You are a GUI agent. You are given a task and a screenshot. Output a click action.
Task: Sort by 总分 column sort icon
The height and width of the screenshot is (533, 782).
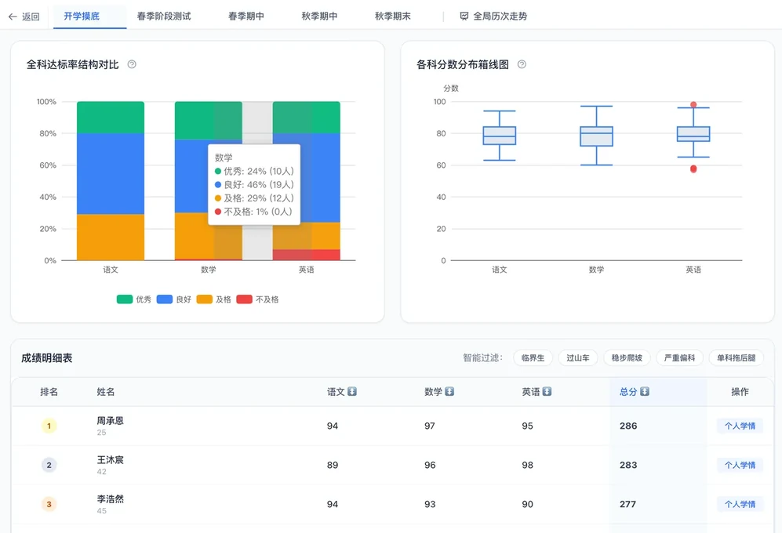pyautogui.click(x=645, y=391)
